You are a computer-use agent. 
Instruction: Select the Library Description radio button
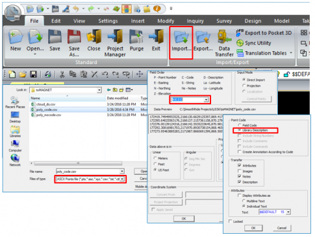pyautogui.click(x=240, y=130)
